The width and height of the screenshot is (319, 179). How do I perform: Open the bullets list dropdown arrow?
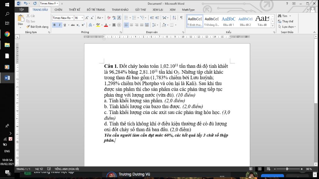tap(130, 18)
